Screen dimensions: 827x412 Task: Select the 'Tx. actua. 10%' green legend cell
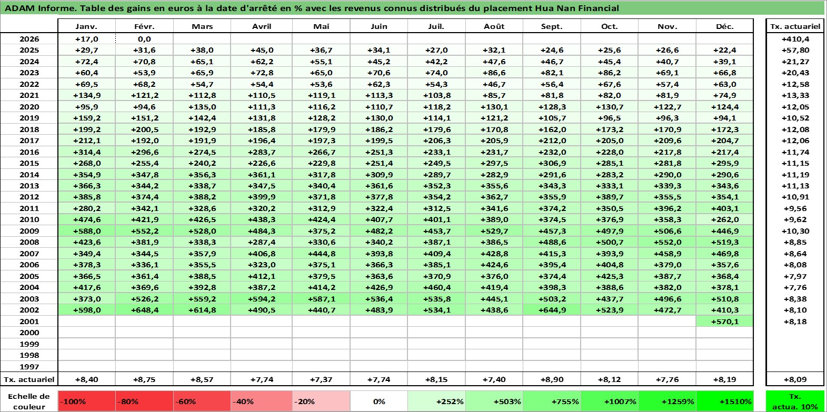795,401
